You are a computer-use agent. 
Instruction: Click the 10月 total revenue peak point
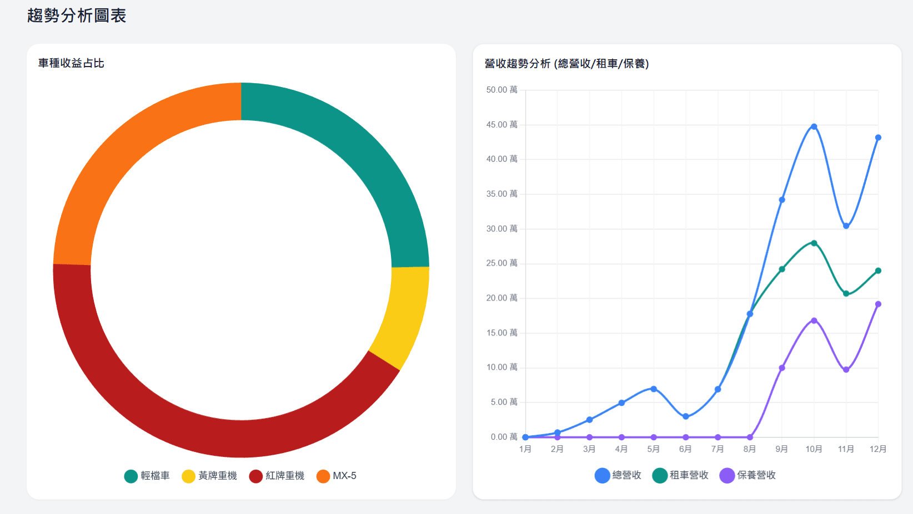pyautogui.click(x=814, y=126)
